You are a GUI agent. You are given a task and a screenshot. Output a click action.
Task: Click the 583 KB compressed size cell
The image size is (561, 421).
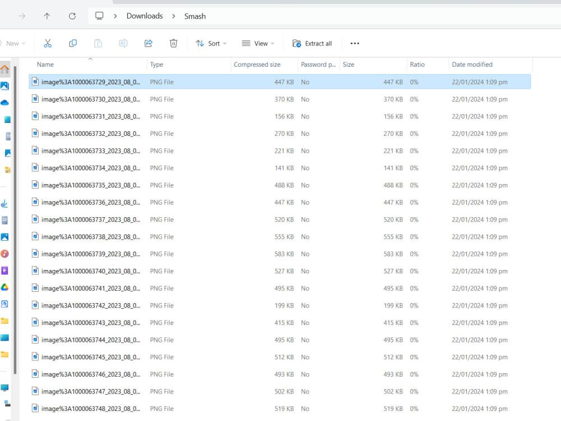284,254
